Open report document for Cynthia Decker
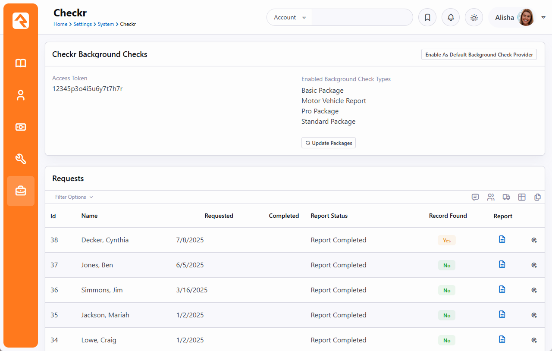The height and width of the screenshot is (351, 552). [502, 239]
